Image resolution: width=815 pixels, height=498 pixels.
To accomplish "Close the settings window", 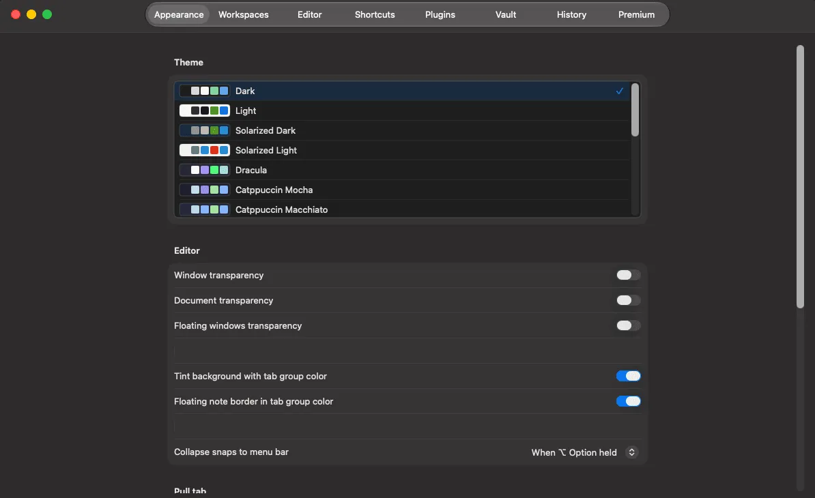I will pyautogui.click(x=16, y=14).
